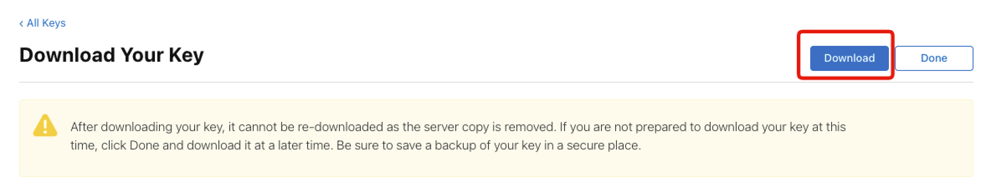Click the Done button
This screenshot has width=986, height=192.
point(934,58)
